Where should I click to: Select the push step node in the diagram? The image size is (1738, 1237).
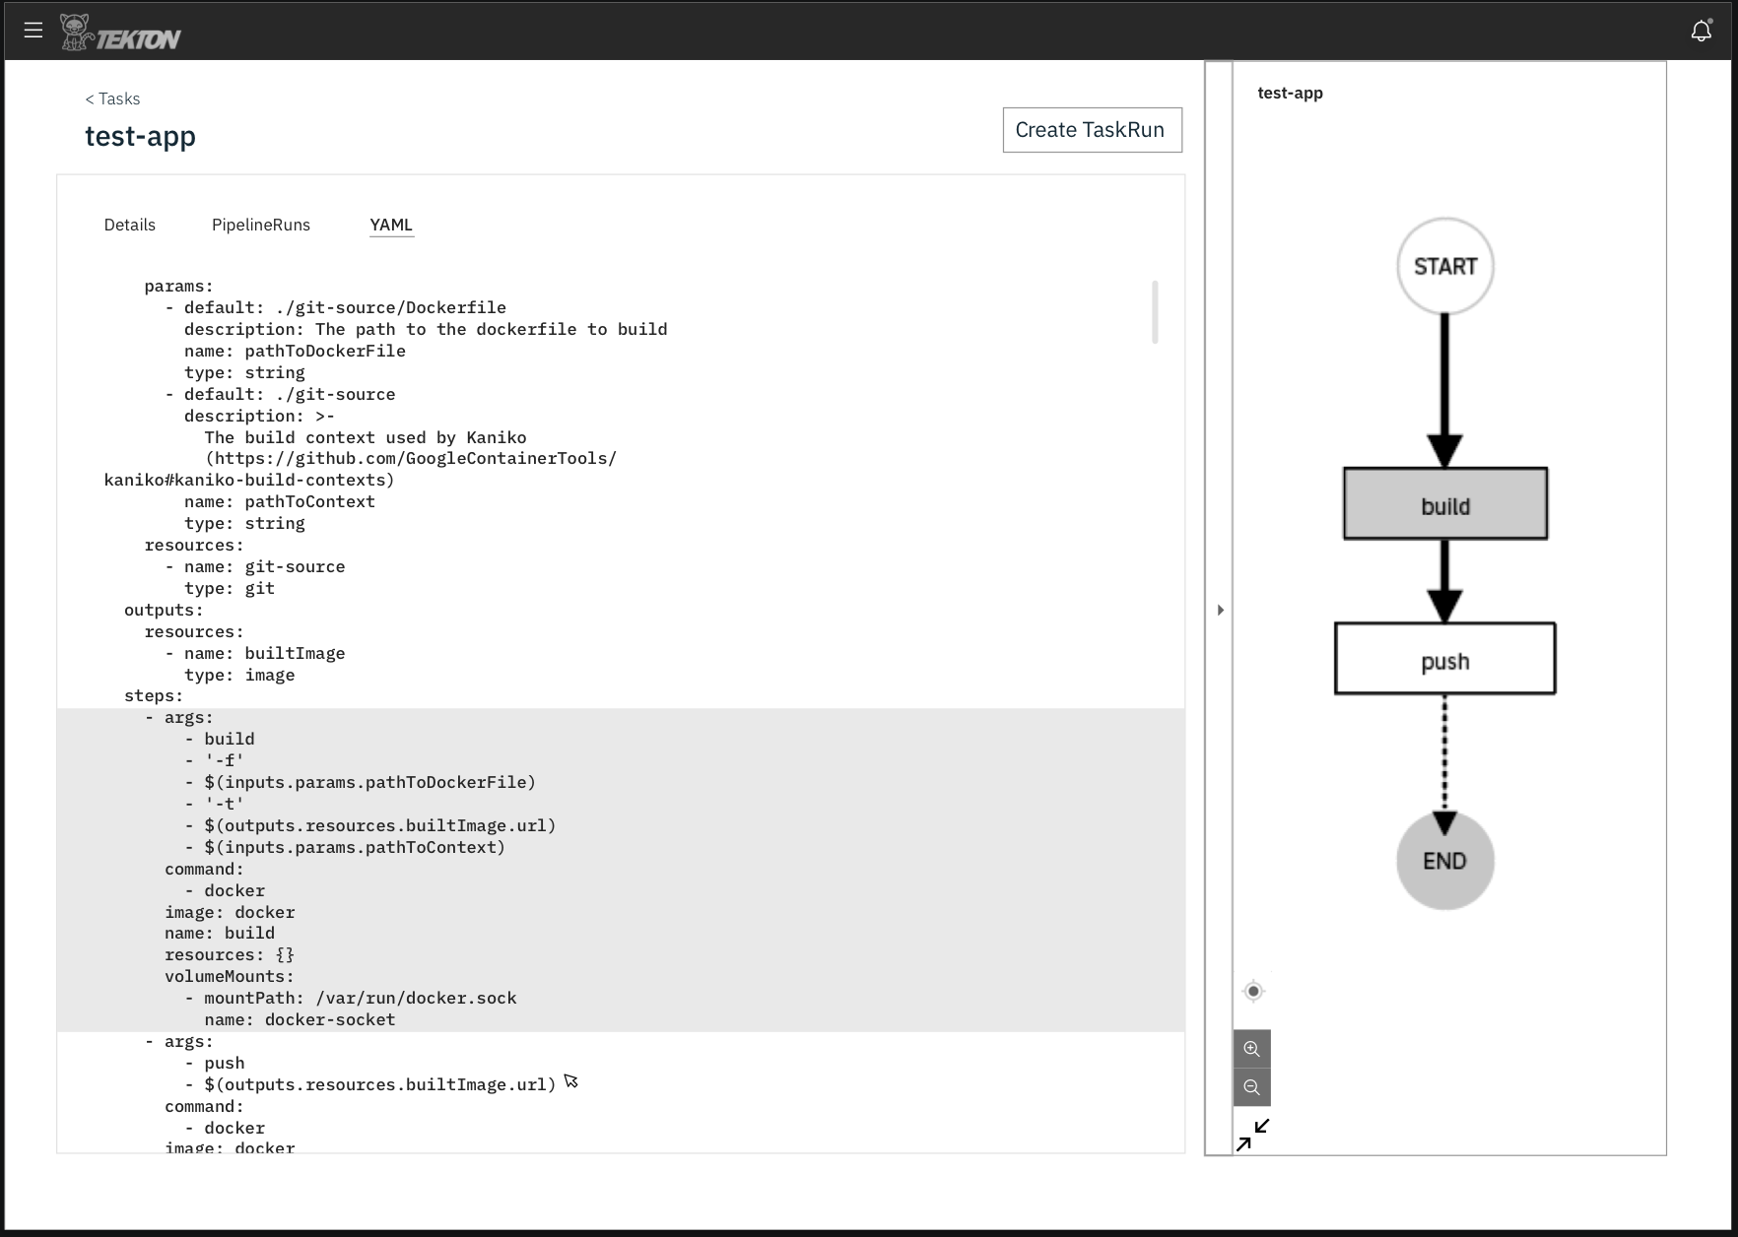pos(1444,659)
